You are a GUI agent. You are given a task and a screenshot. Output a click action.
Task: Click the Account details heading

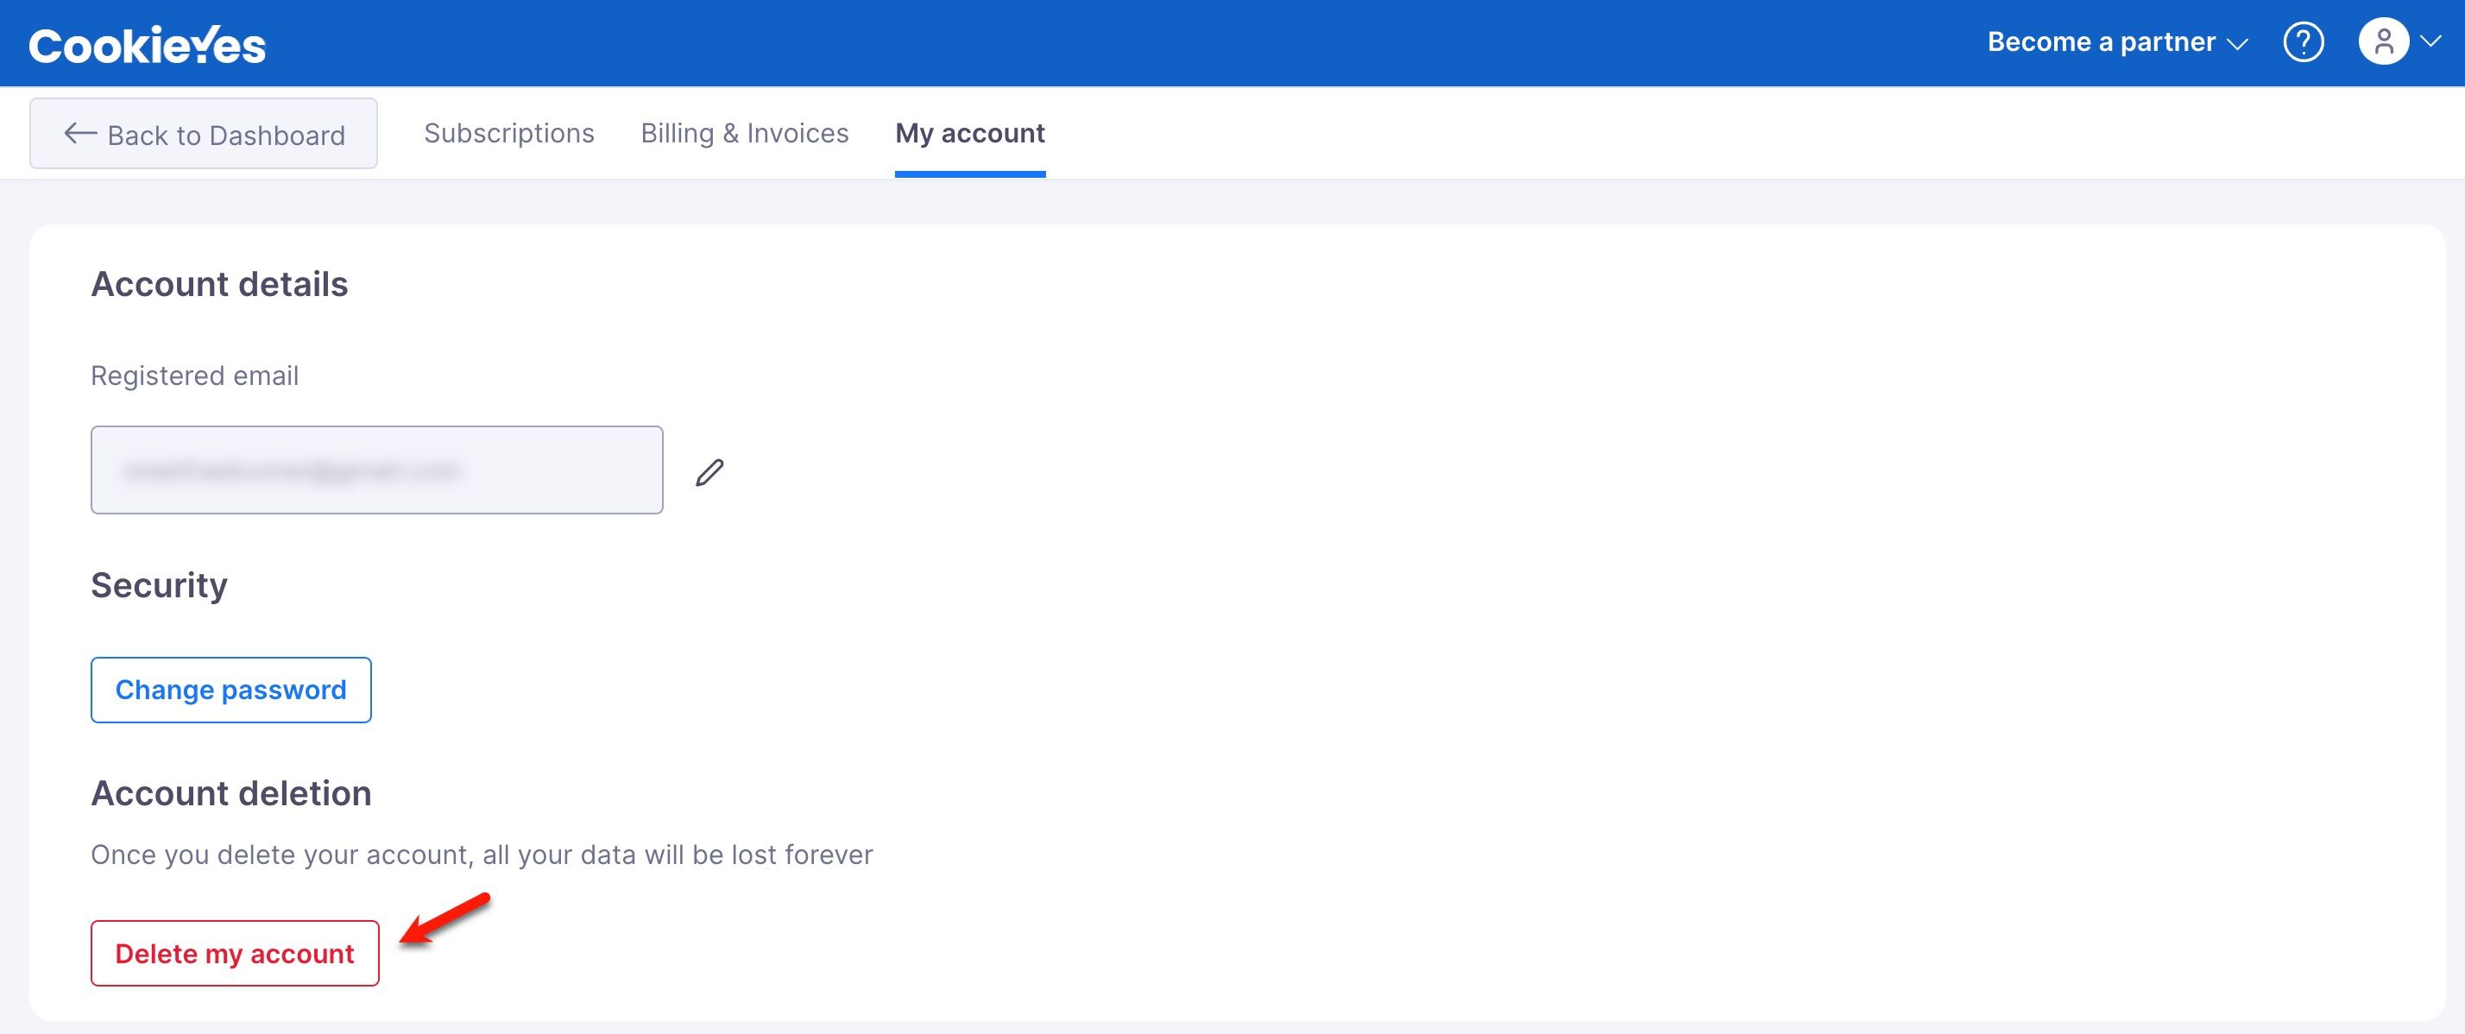click(219, 284)
